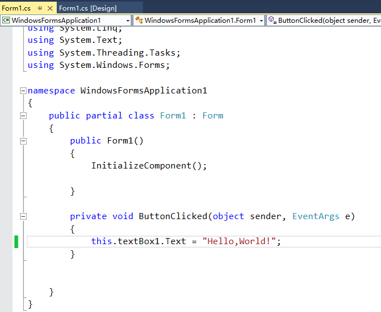Image resolution: width=381 pixels, height=312 pixels.
Task: Collapse the public partial class Form1 block
Action: tap(23, 116)
